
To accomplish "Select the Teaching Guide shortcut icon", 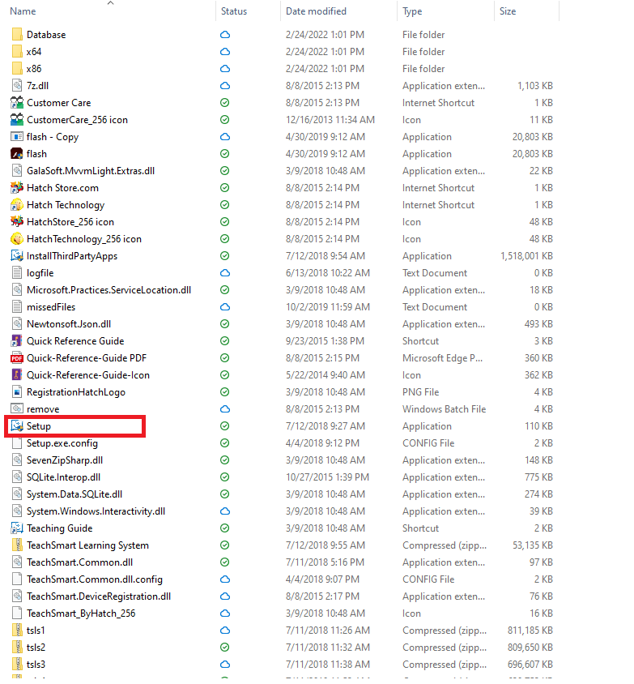I will click(x=17, y=528).
